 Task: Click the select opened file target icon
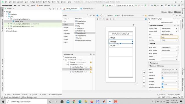50,9
